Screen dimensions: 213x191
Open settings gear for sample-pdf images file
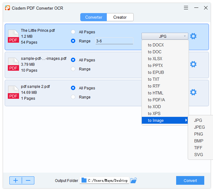tap(193, 64)
